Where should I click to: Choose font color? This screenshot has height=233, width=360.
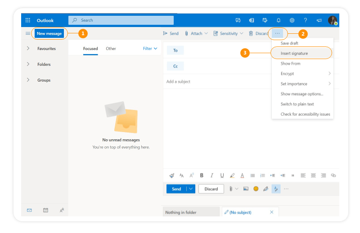[242, 175]
